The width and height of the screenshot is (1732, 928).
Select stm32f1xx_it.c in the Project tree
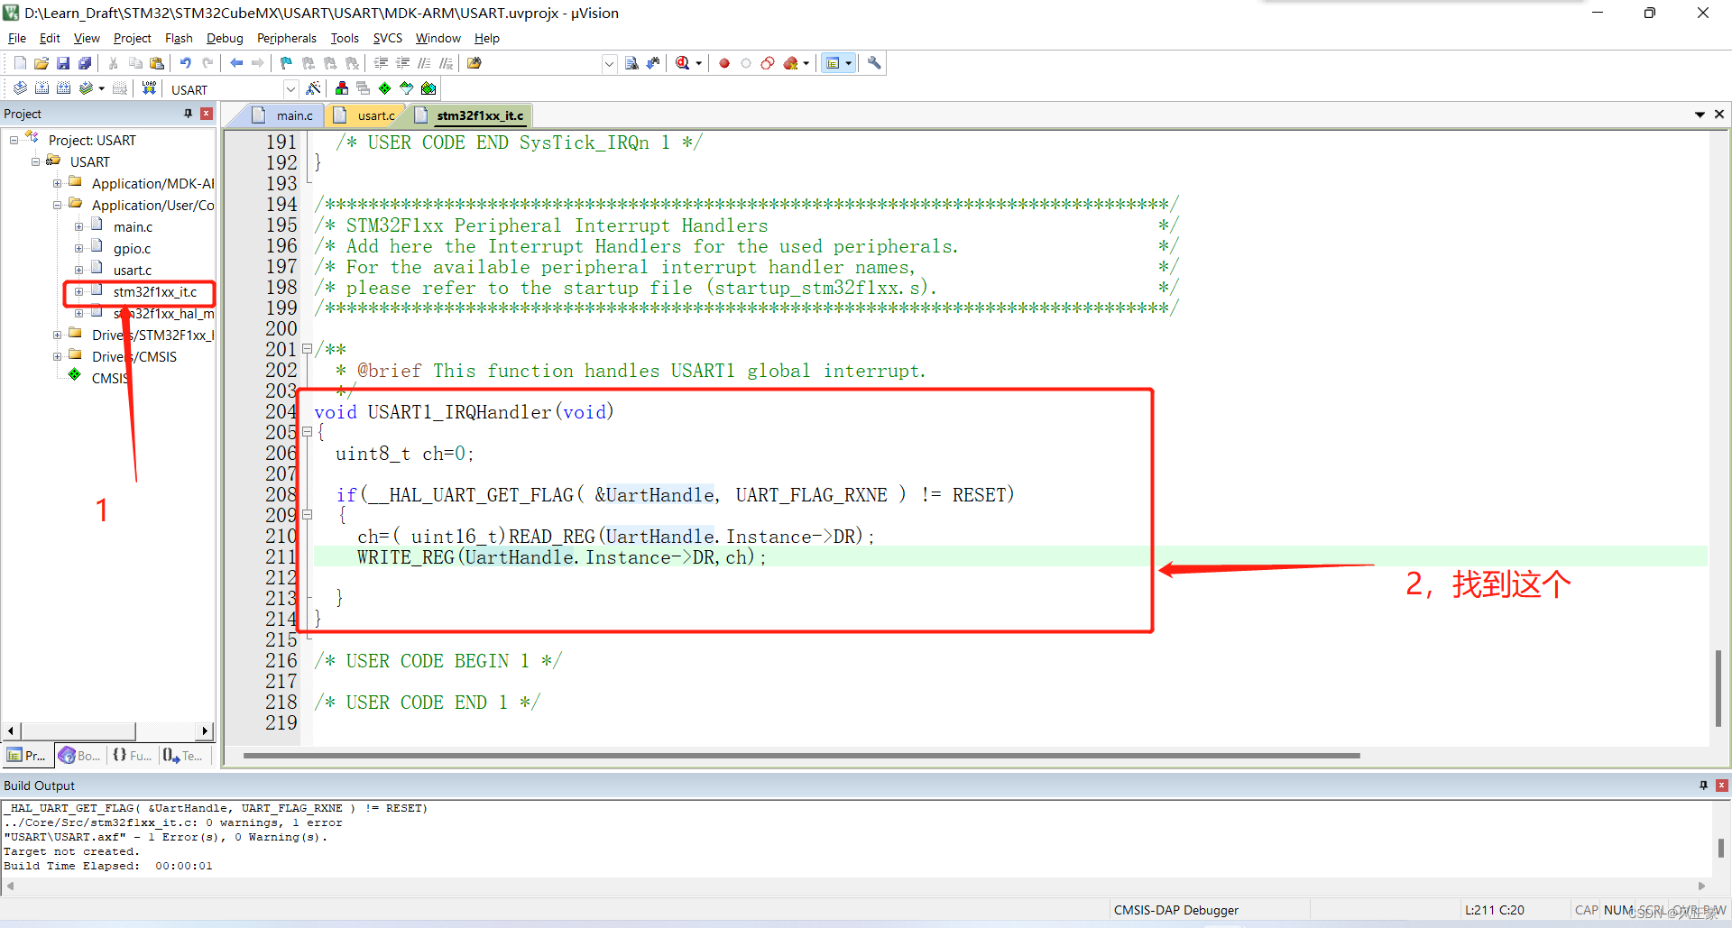point(154,292)
